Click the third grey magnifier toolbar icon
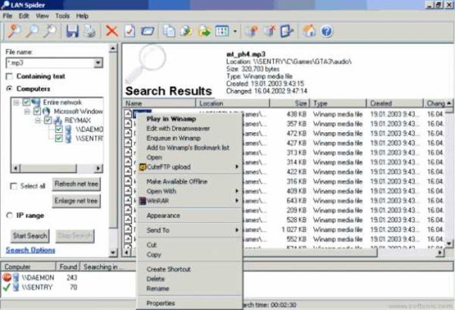The height and width of the screenshot is (310, 455). click(50, 31)
